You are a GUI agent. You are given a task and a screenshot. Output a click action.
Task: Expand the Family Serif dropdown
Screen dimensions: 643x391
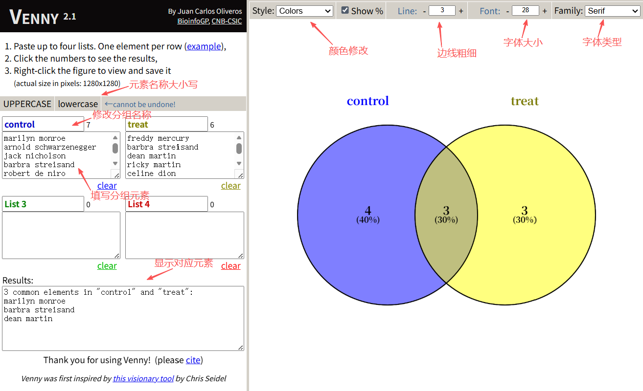612,11
